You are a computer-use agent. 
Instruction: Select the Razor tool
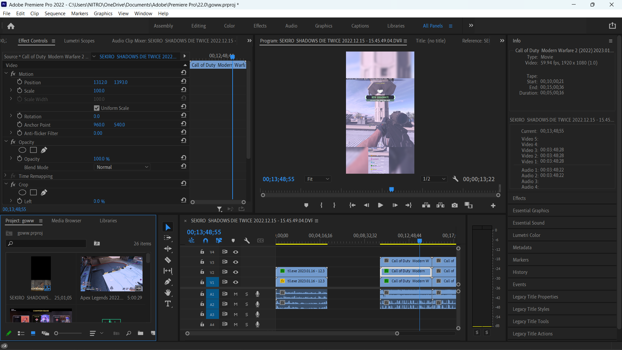[x=168, y=260]
